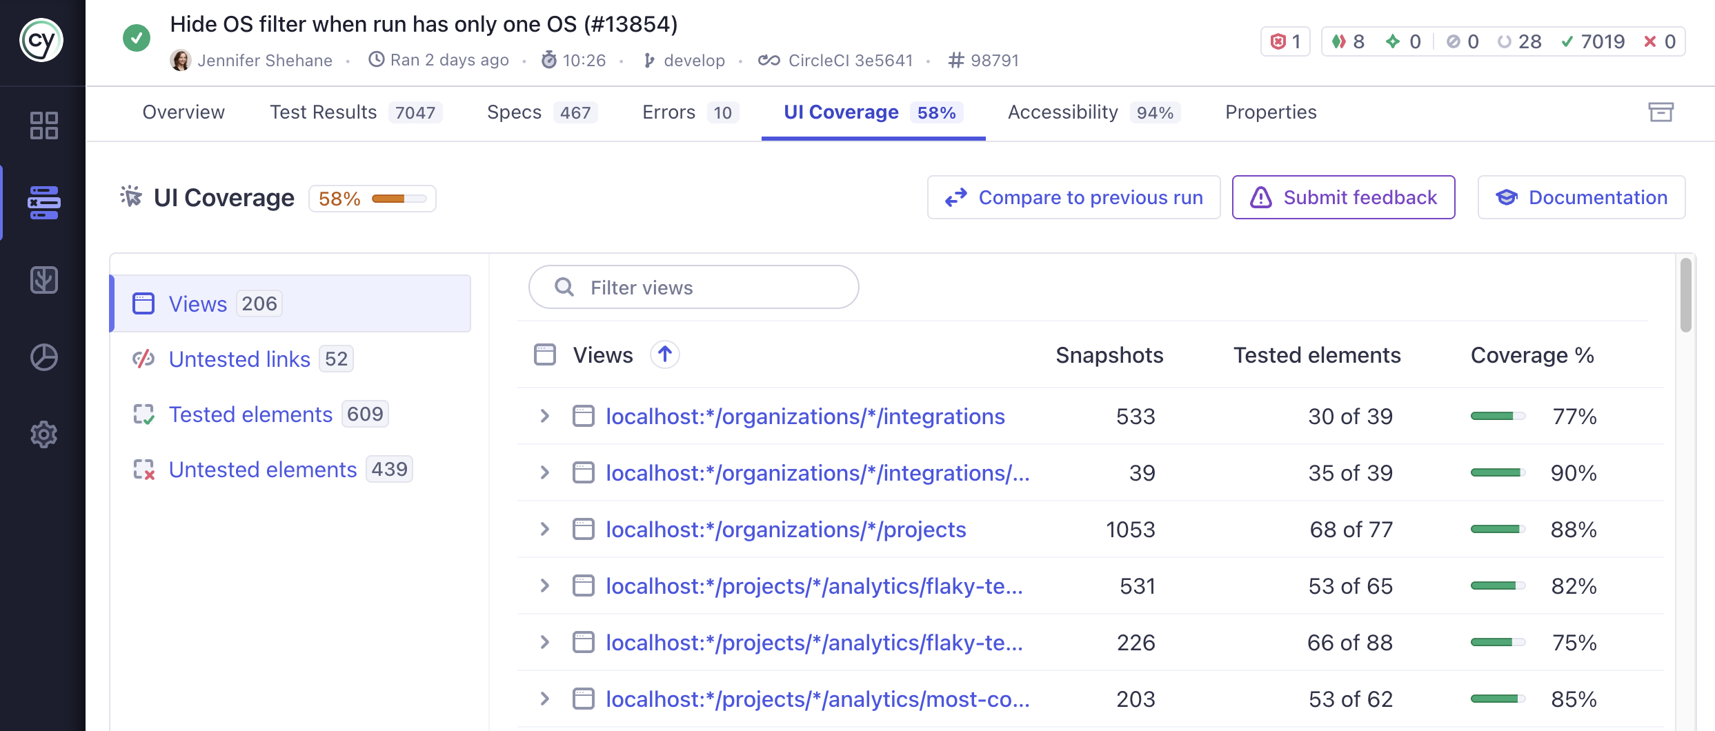
Task: Open the projects grid icon in the sidebar
Action: [x=43, y=126]
